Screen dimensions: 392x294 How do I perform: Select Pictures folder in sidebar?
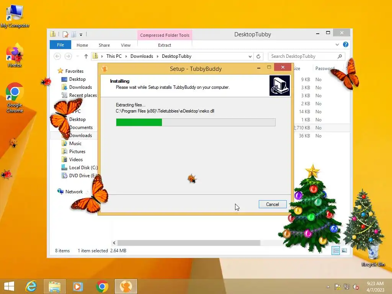tap(77, 151)
